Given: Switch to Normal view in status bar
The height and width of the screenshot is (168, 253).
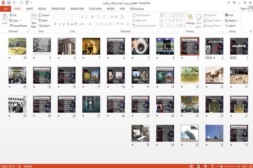Looking at the screenshot, I should pyautogui.click(x=191, y=166).
